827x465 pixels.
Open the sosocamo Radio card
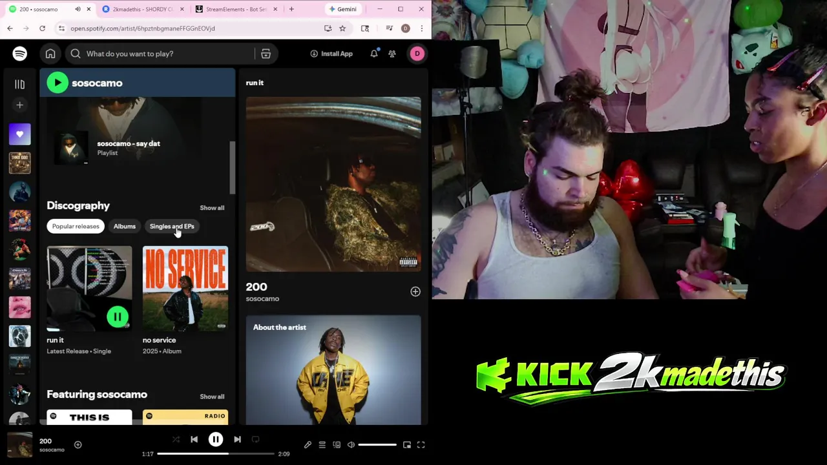185,417
